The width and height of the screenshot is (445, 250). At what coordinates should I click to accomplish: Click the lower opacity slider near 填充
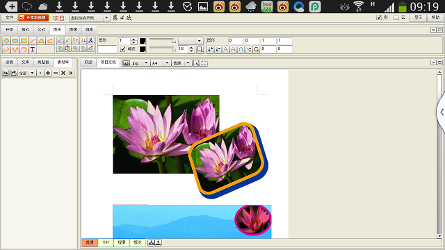(x=162, y=49)
